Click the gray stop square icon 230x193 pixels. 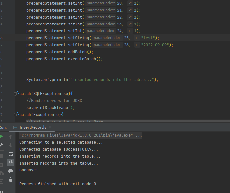pyautogui.click(x=1, y=156)
